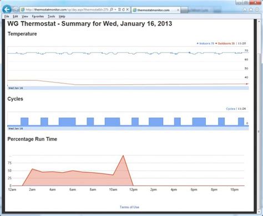Click the search magnifier in address bar
The width and height of the screenshot is (263, 216).
click(112, 9)
